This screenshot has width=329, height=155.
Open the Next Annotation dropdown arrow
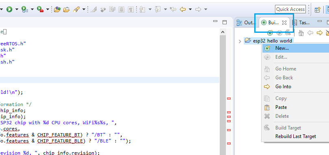150,9
